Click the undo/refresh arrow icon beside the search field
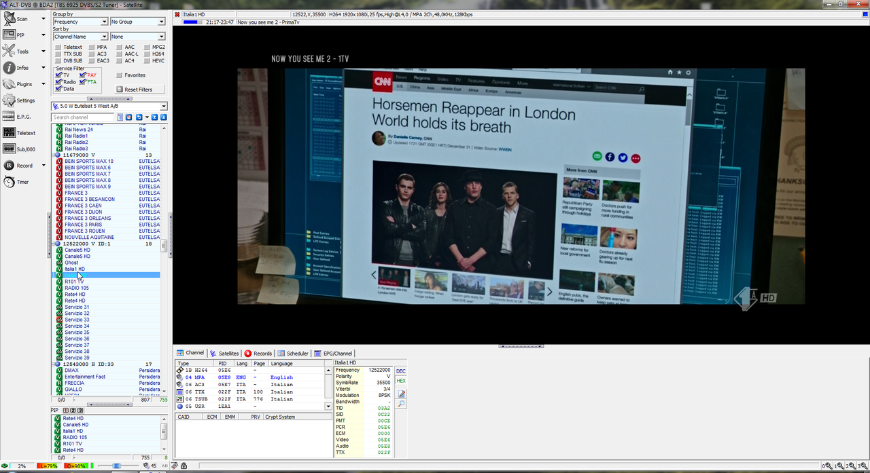 (139, 117)
